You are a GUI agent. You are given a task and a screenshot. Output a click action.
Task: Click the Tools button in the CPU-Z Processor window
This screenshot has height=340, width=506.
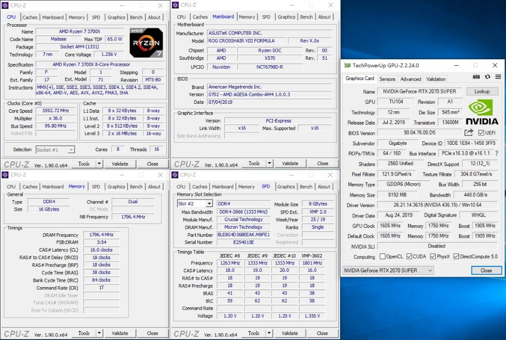84,164
